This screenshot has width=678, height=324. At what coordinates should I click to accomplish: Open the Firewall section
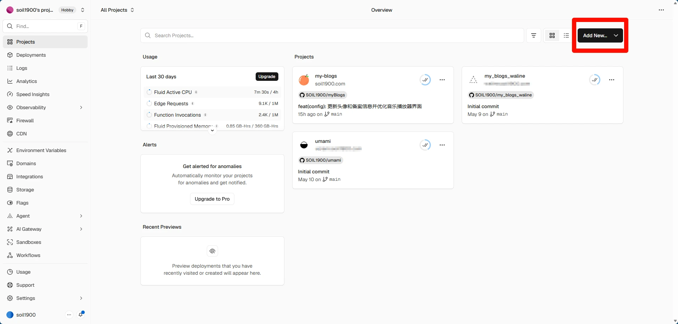click(x=45, y=121)
